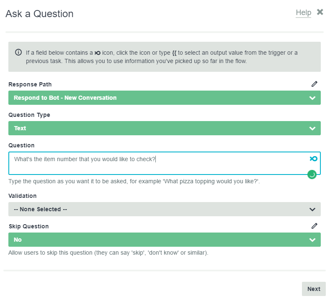Click the chevron on Validation dropdown

[x=312, y=209]
